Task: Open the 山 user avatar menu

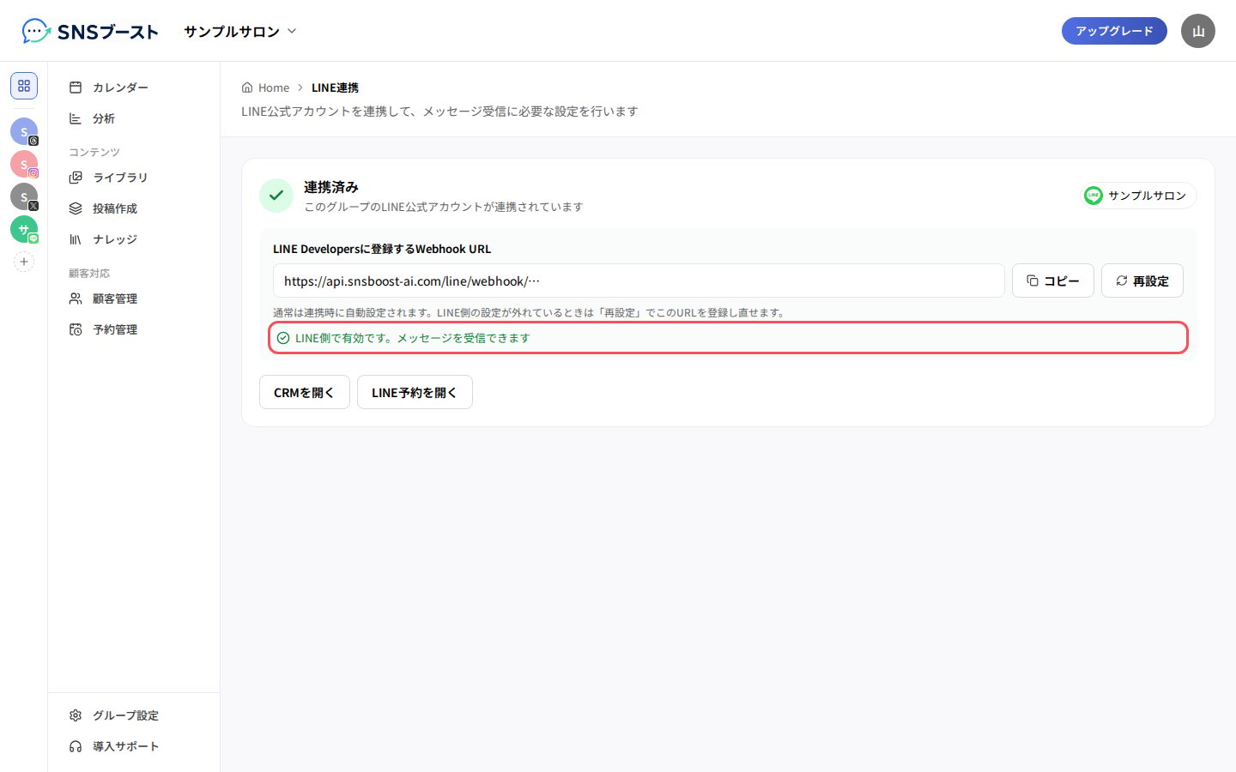Action: [x=1198, y=31]
